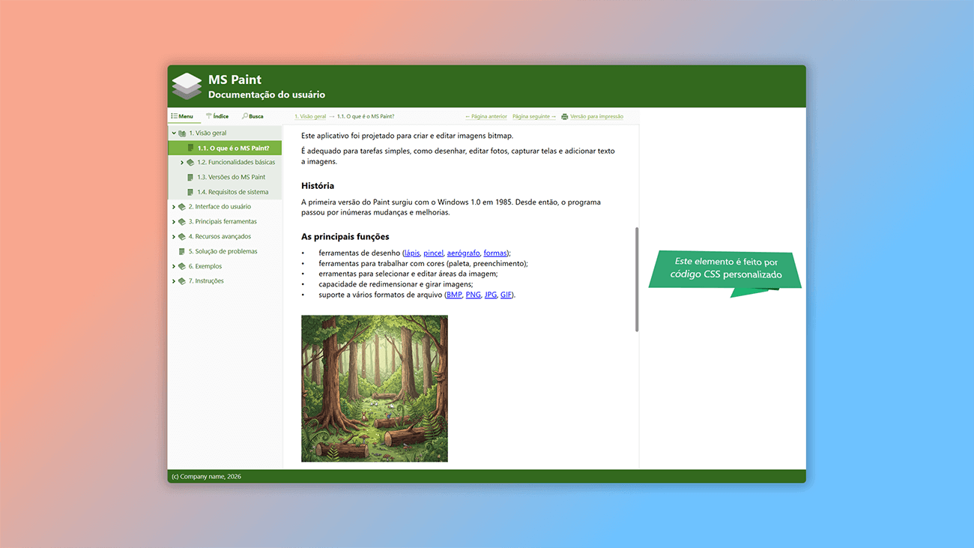Screen dimensions: 974x548
Task: Expand the 4. Recursos avançados chapter
Action: click(172, 235)
